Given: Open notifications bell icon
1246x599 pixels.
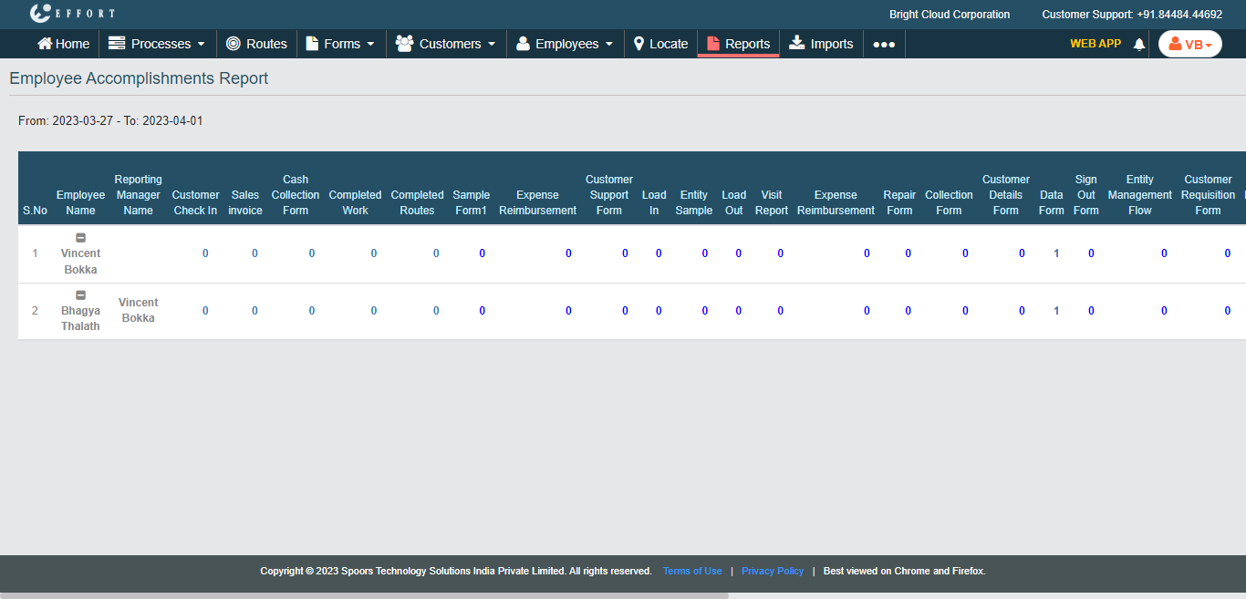Looking at the screenshot, I should coord(1138,44).
